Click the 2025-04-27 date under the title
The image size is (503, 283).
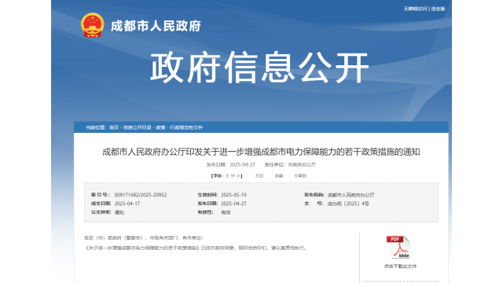click(242, 164)
